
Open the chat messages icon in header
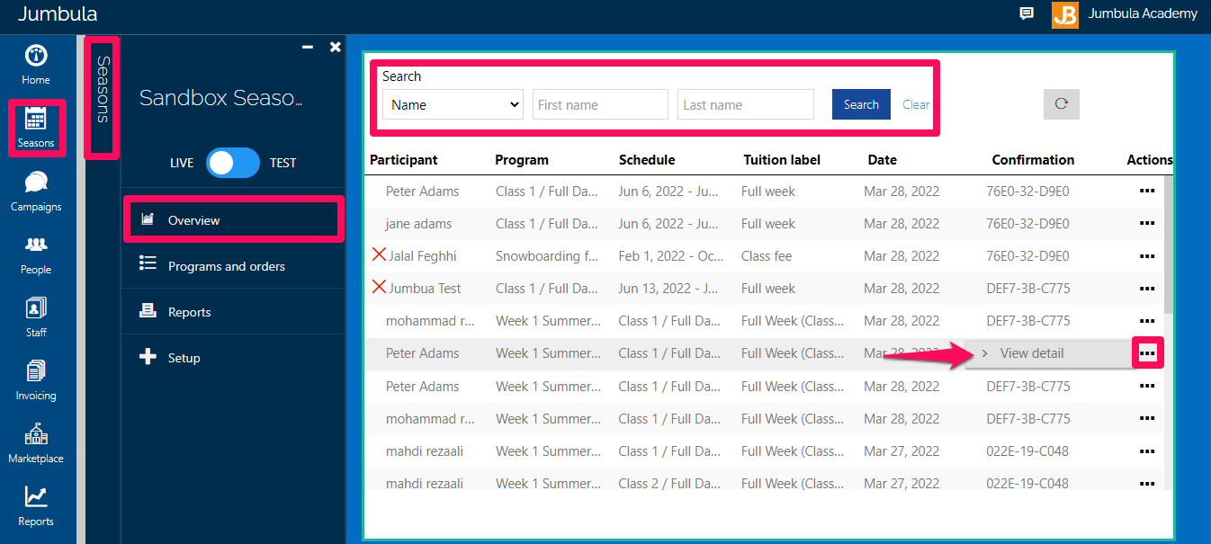(1027, 13)
